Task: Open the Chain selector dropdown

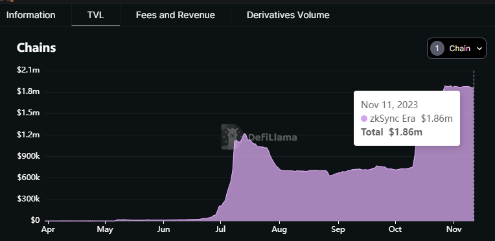Action: pos(457,49)
